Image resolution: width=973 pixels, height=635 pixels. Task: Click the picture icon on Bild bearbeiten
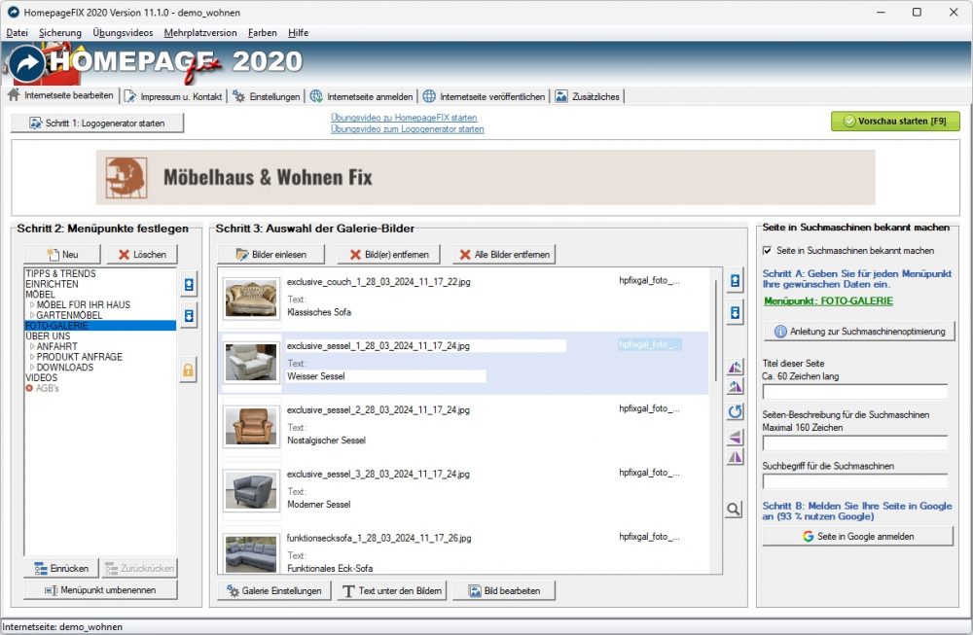(475, 591)
